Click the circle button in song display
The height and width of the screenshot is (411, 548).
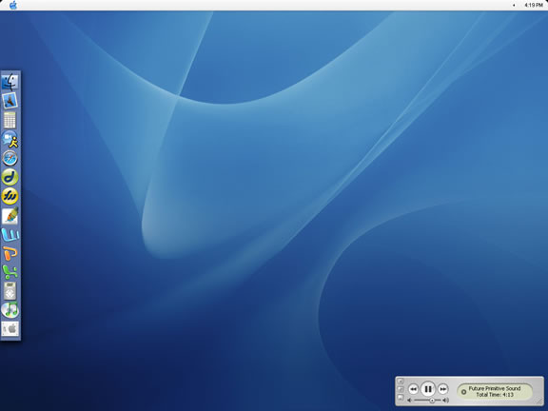tap(463, 392)
